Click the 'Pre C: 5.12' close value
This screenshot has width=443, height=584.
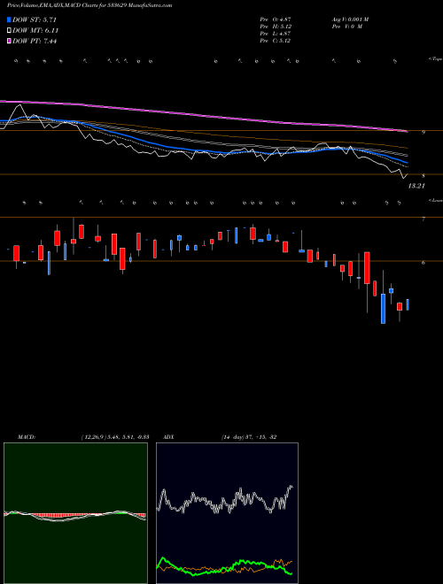coord(276,41)
